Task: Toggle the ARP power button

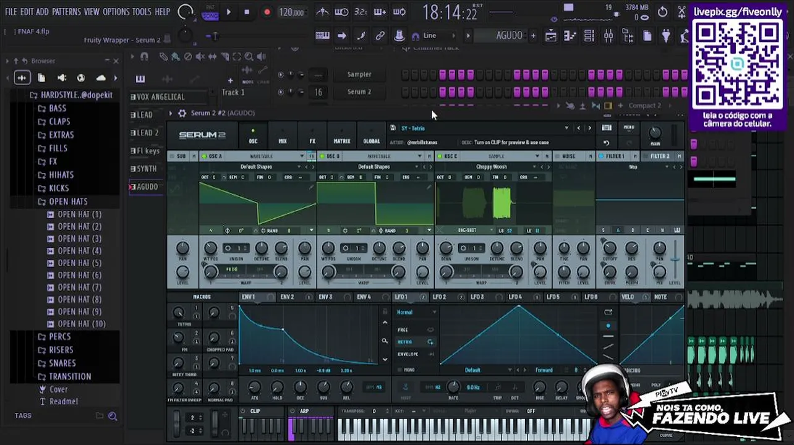Action: tap(292, 411)
